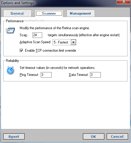Click the Data Timeout input field
Screen dimensions: 131x143
95,75
